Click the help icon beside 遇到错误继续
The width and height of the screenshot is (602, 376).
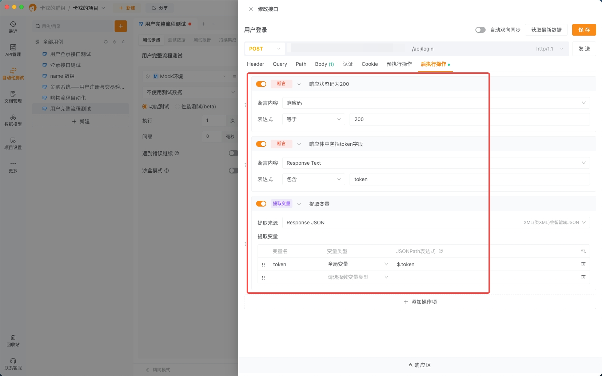pyautogui.click(x=177, y=153)
